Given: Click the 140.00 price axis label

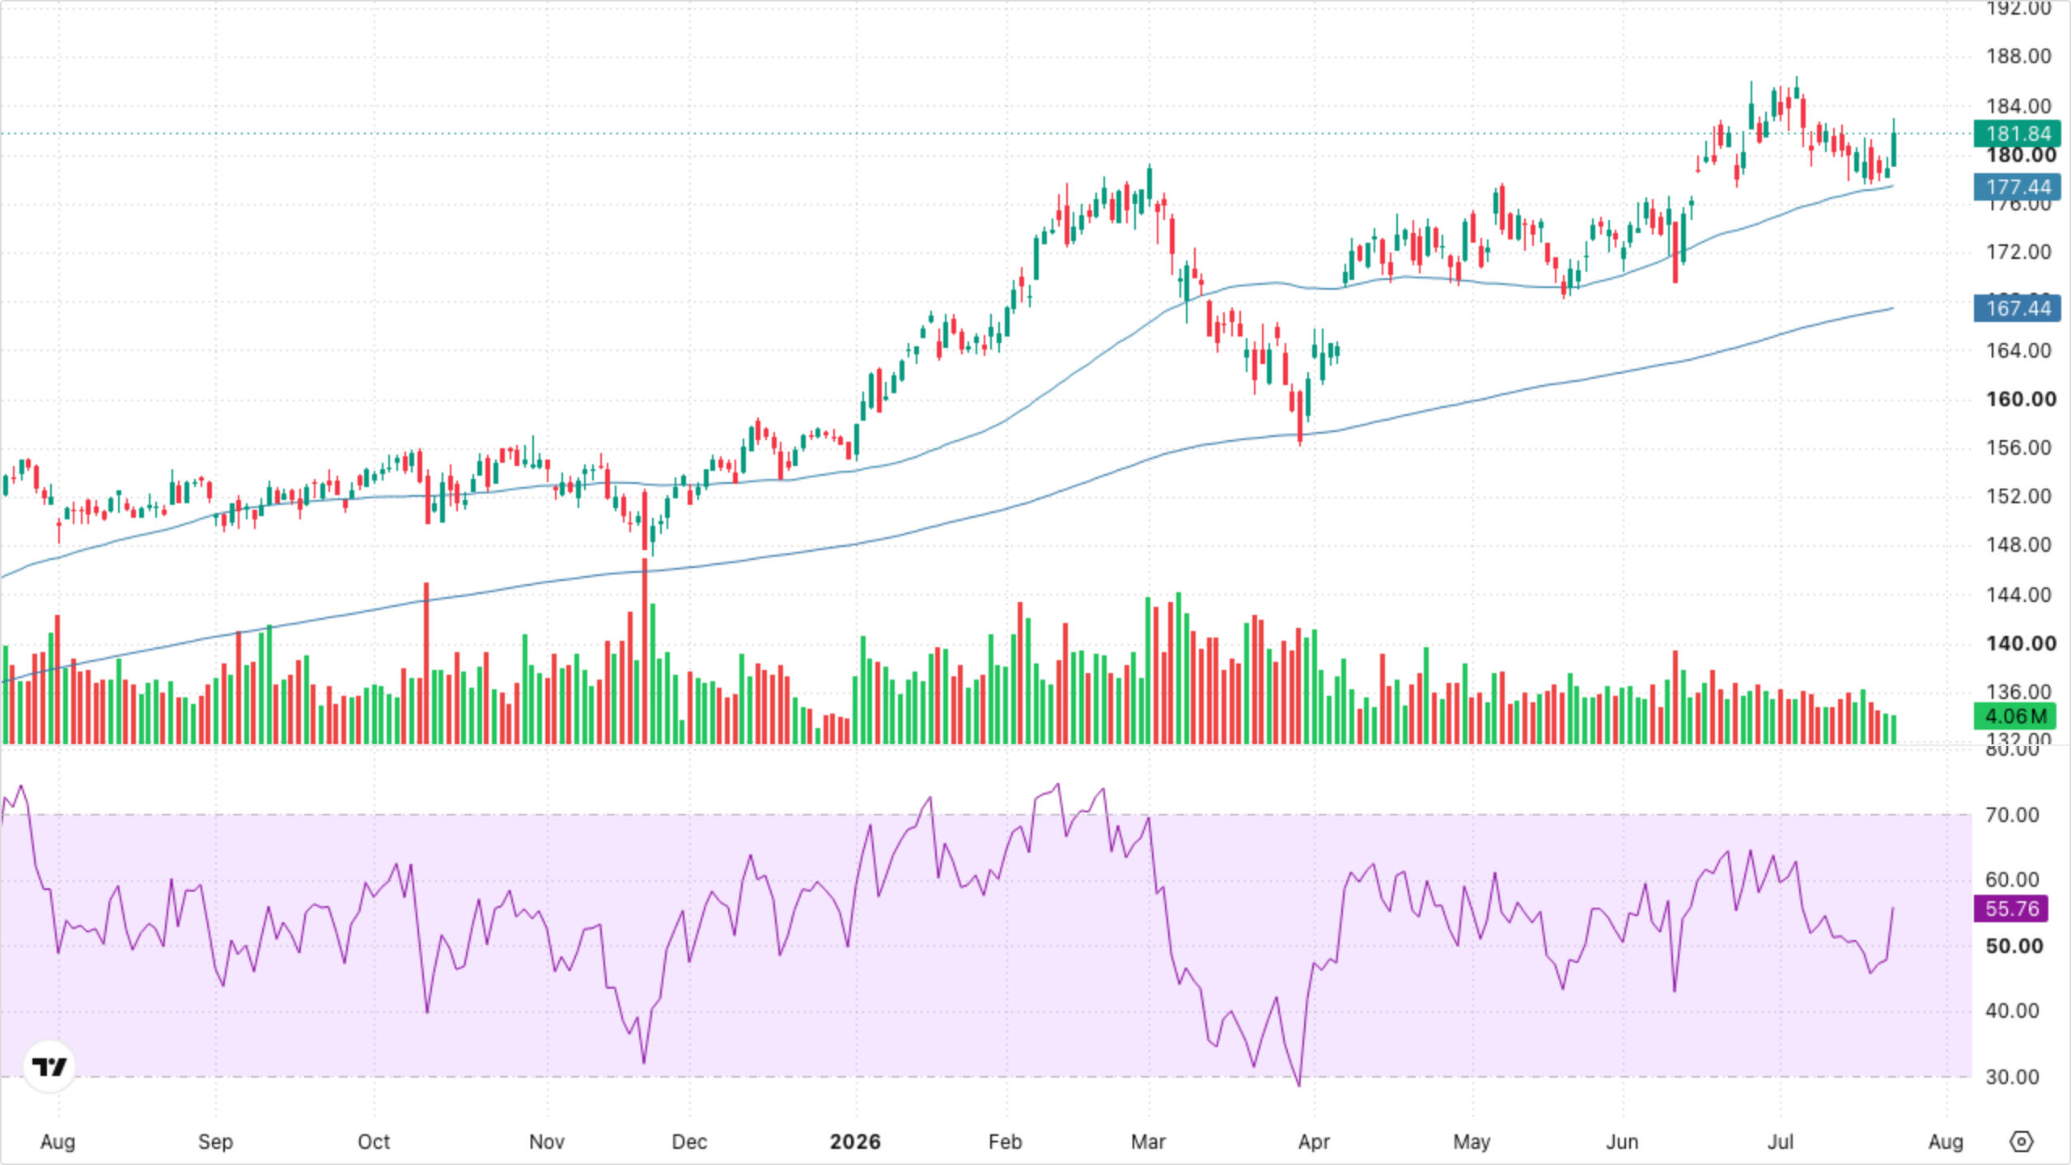Looking at the screenshot, I should [2020, 644].
